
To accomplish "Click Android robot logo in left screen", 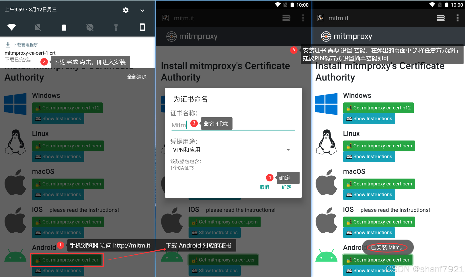I will point(15,255).
